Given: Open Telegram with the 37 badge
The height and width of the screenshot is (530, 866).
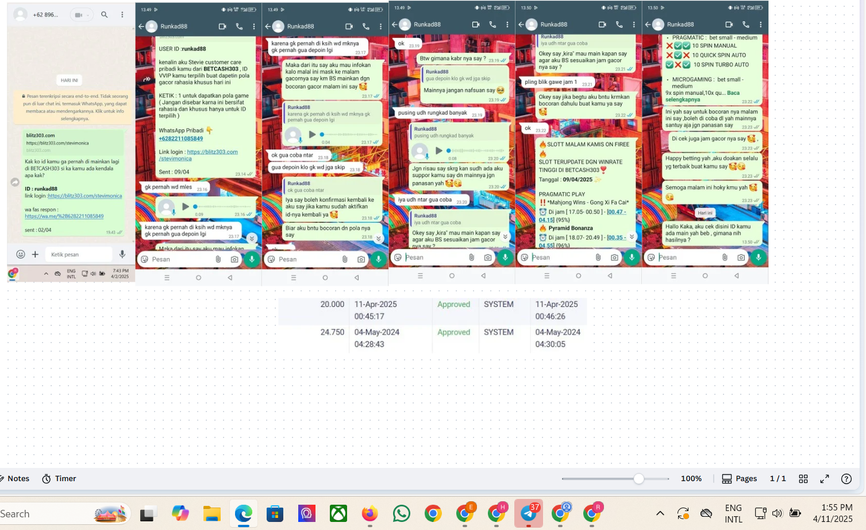Looking at the screenshot, I should 529,513.
